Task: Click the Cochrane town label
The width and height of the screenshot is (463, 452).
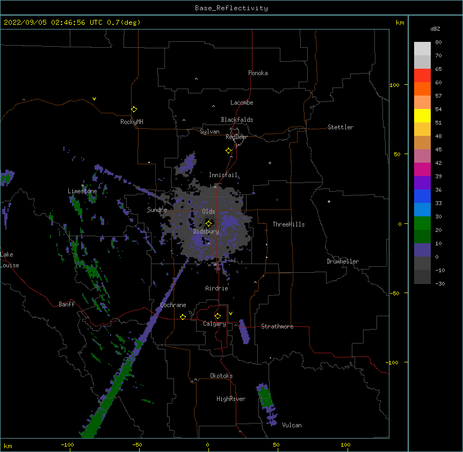Action: [173, 305]
